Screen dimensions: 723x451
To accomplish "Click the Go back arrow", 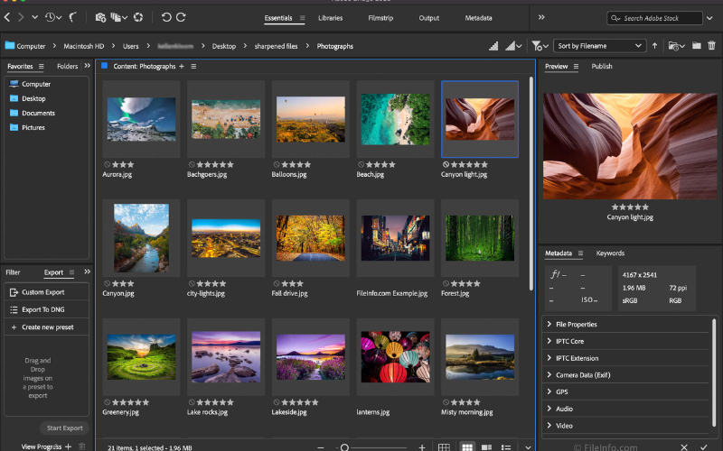I will (7, 17).
